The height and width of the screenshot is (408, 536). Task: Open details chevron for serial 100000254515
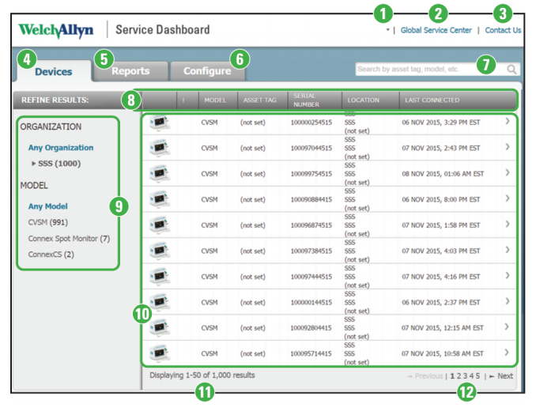(x=508, y=121)
